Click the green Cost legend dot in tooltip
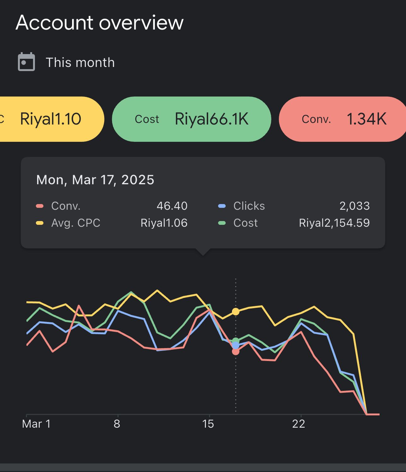 (x=222, y=223)
